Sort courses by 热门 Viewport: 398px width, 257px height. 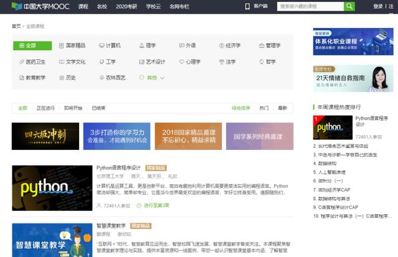coord(264,108)
